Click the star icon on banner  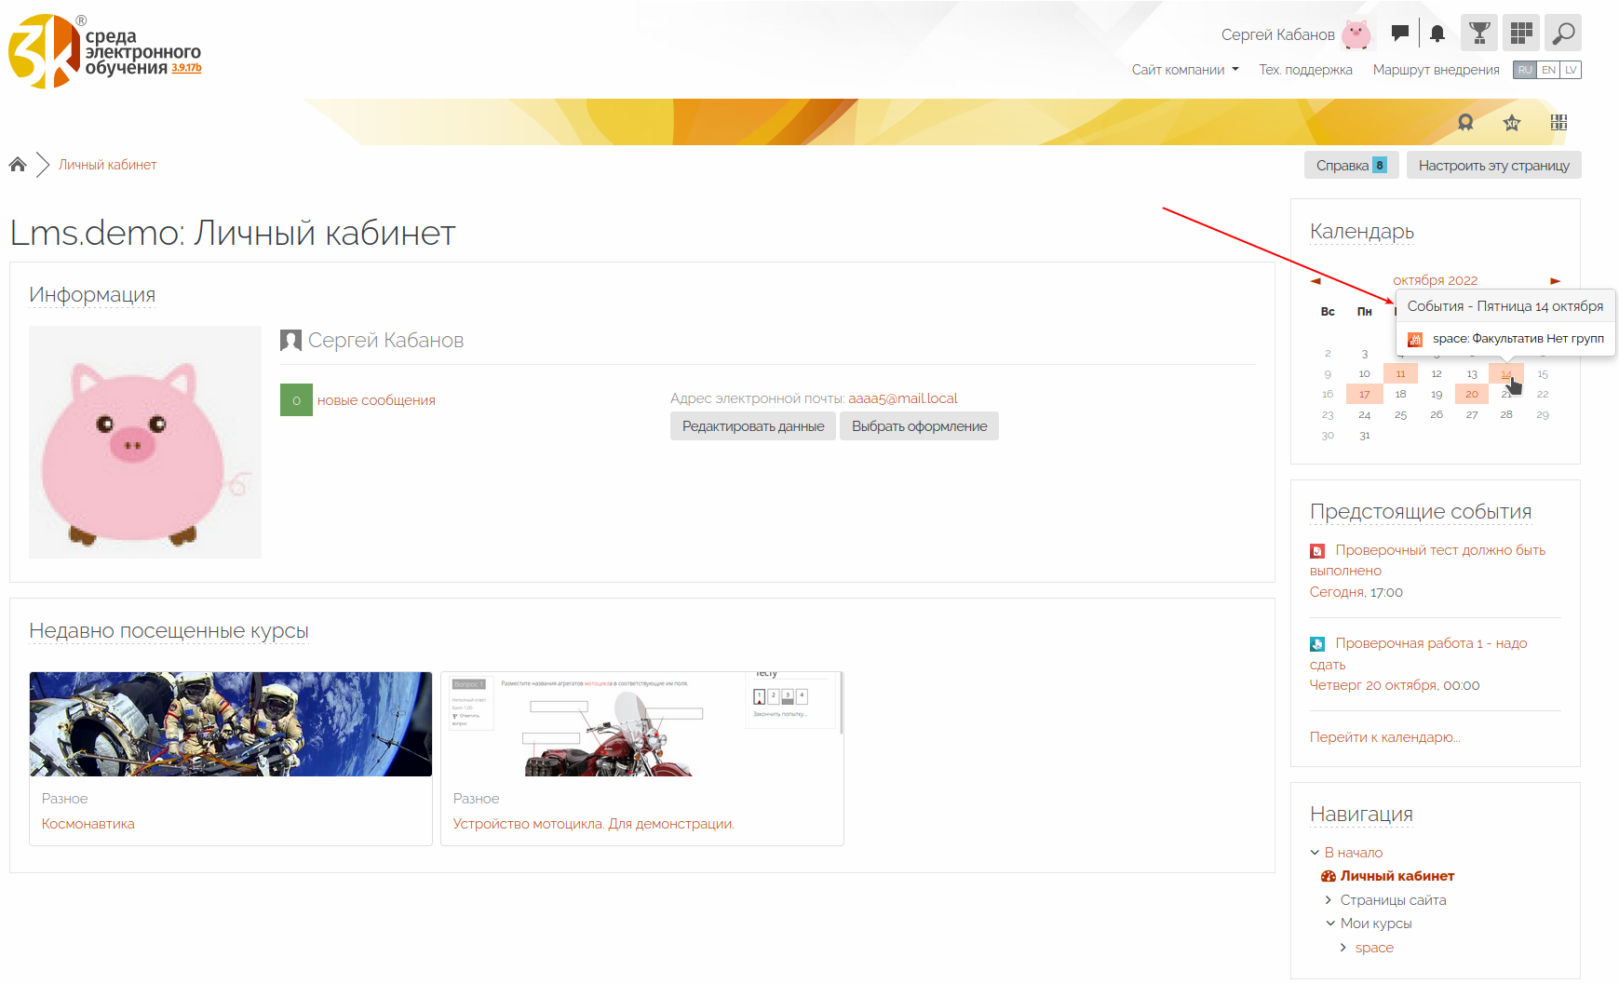point(1512,122)
